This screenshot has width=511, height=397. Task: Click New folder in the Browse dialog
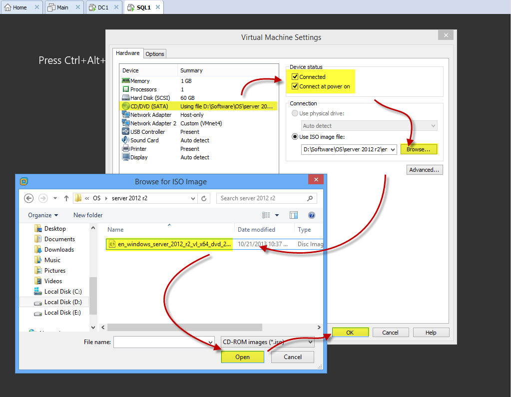tap(88, 215)
